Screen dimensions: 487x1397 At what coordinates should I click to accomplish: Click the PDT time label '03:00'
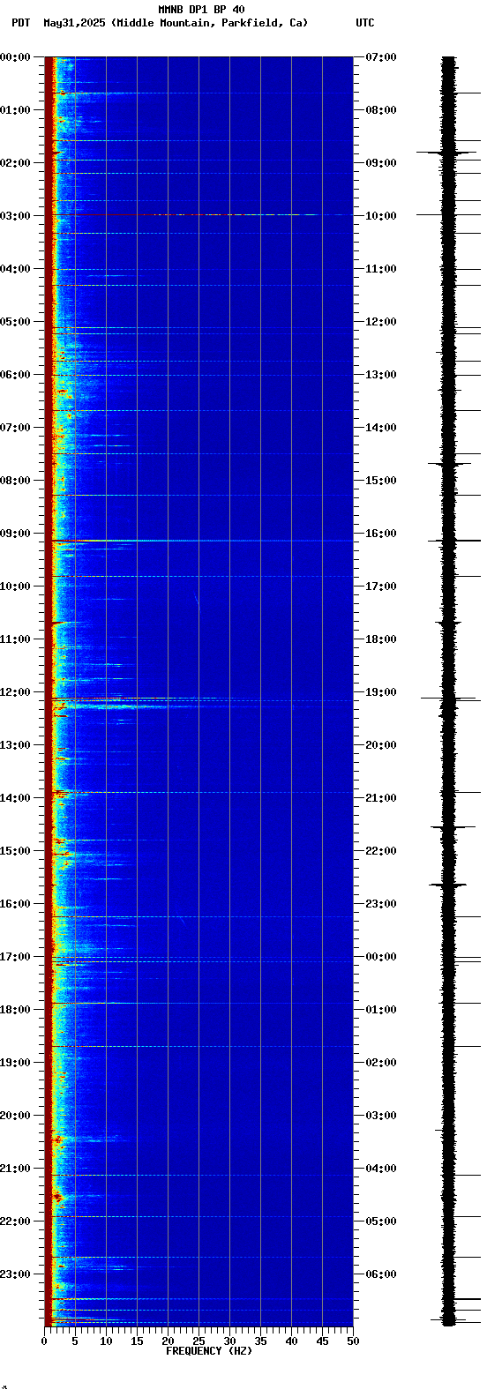15,216
